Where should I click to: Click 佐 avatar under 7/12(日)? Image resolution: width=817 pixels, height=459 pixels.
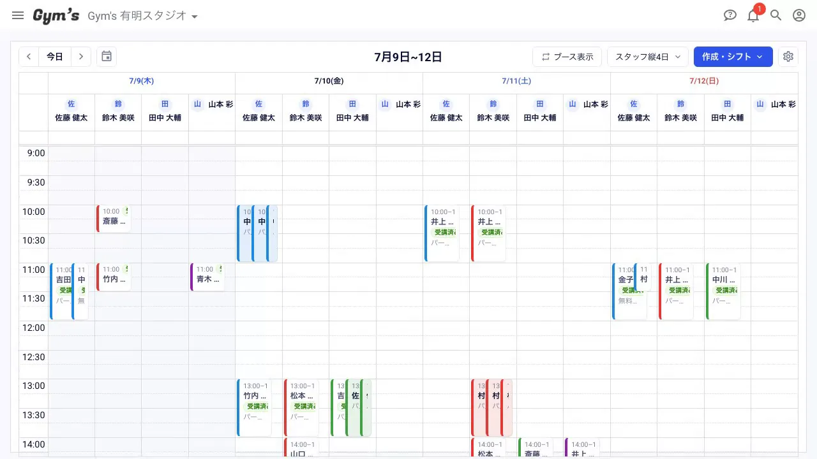[x=634, y=104]
